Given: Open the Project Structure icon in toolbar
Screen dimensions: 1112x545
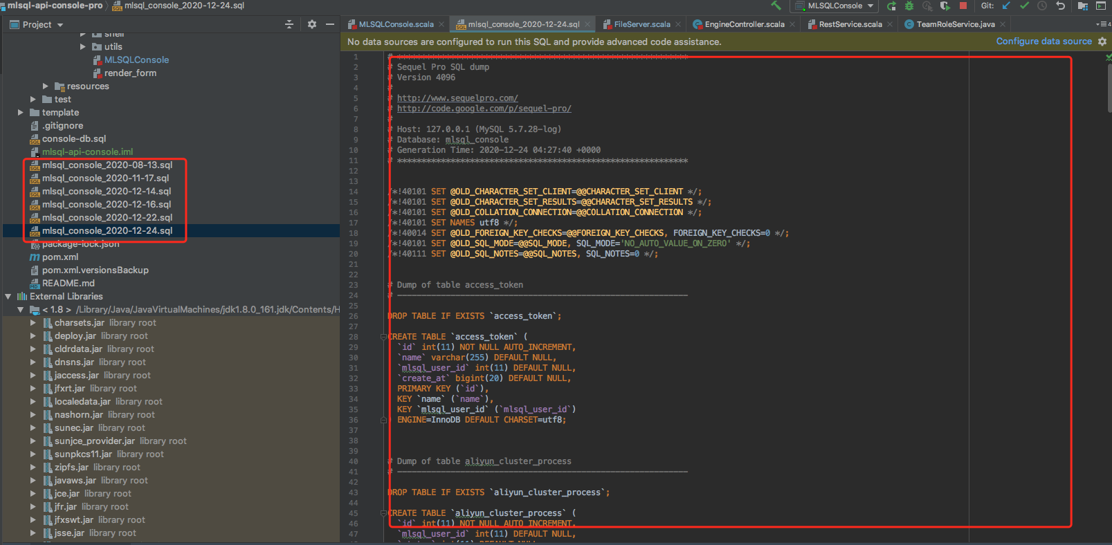Looking at the screenshot, I should tap(1083, 6).
